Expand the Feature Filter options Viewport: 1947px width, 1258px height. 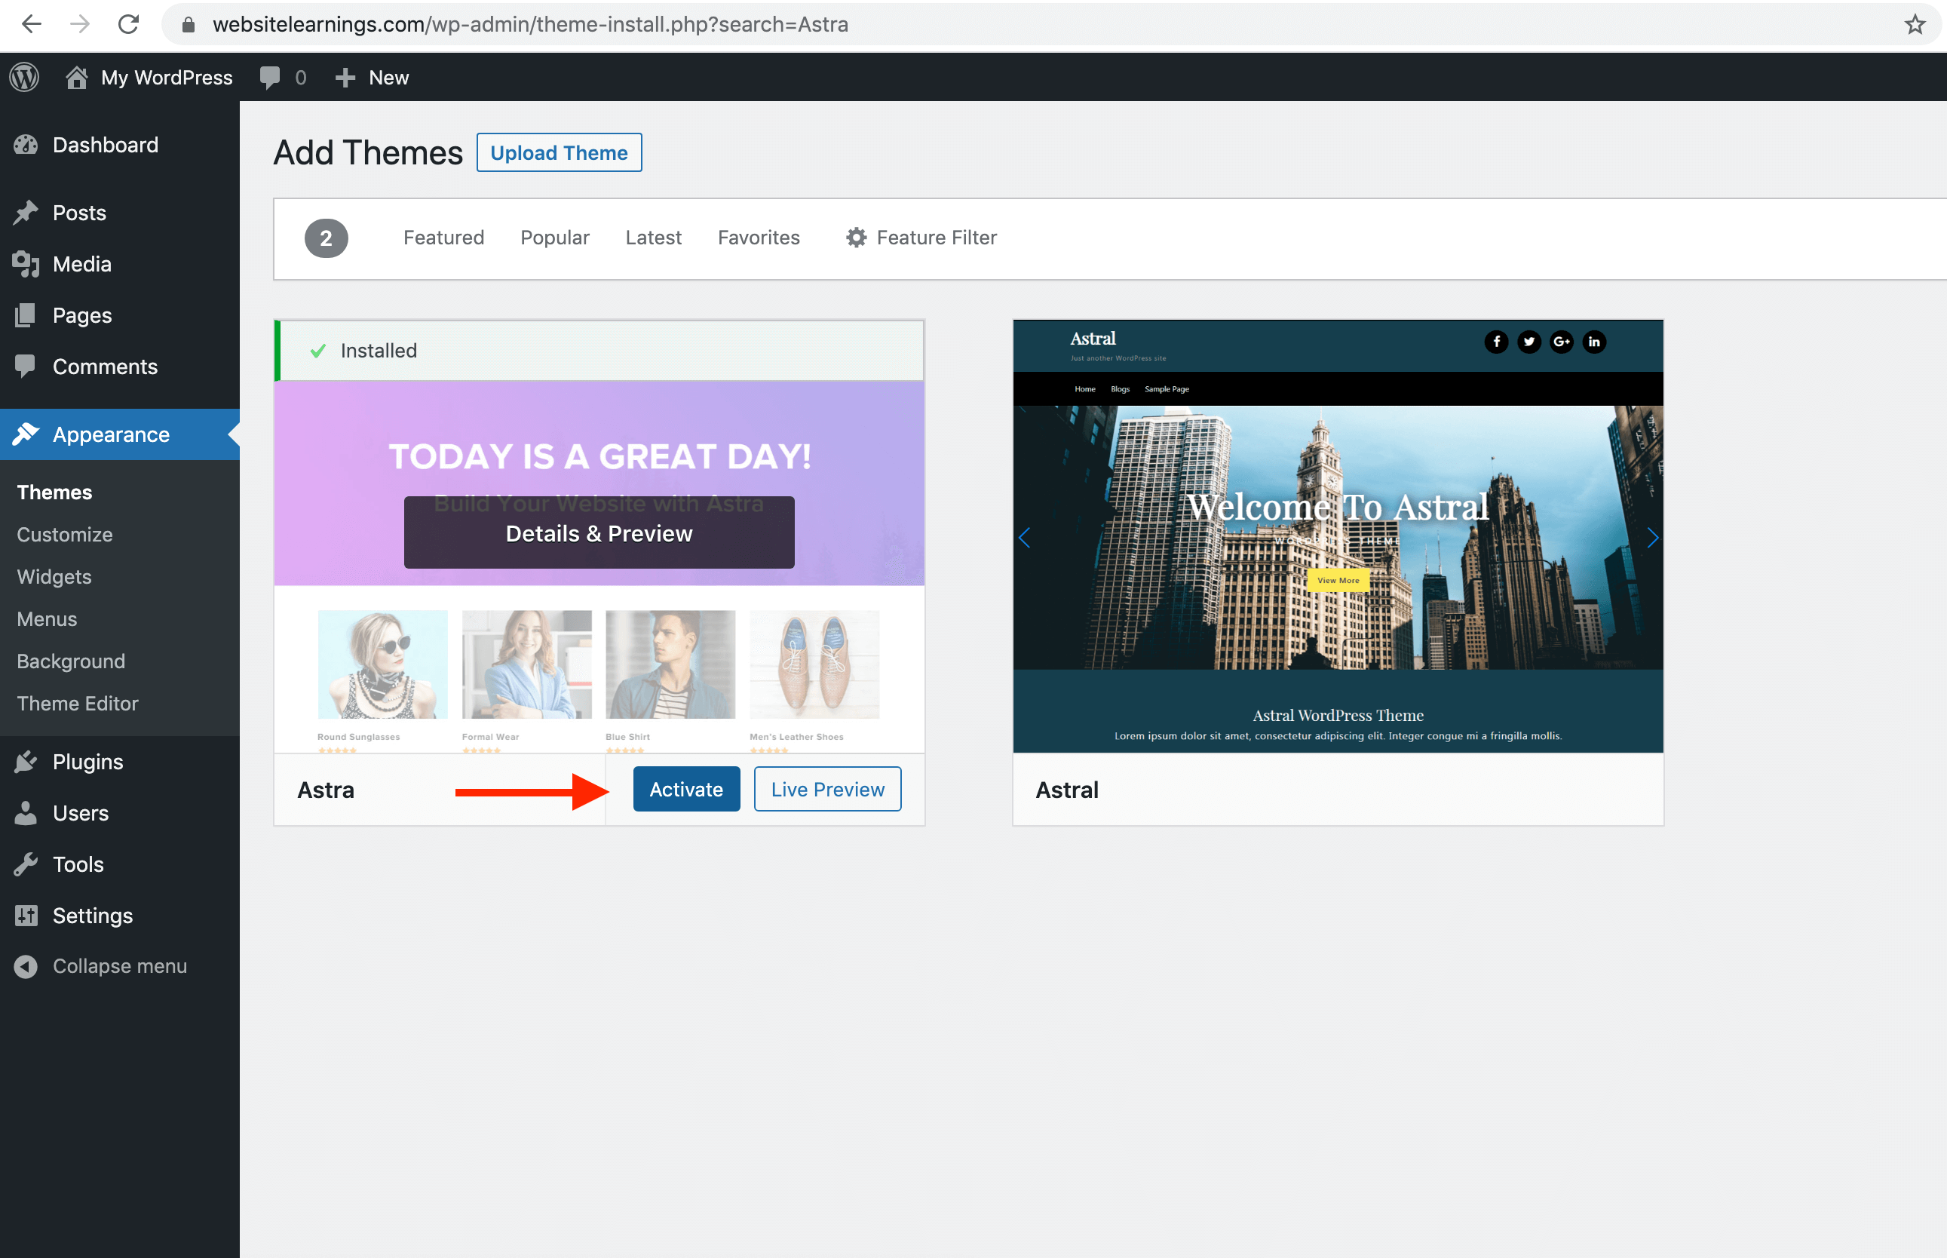tap(921, 238)
